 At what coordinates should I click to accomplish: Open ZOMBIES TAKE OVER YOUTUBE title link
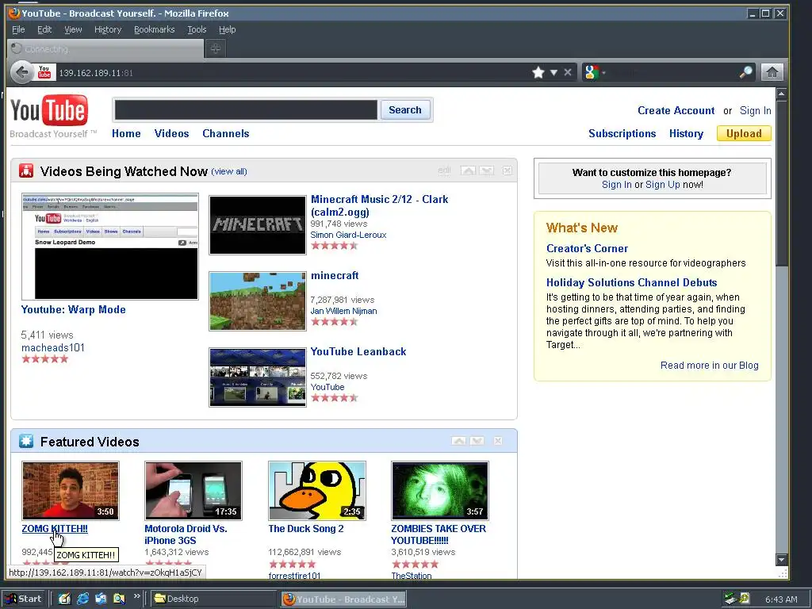tap(439, 534)
